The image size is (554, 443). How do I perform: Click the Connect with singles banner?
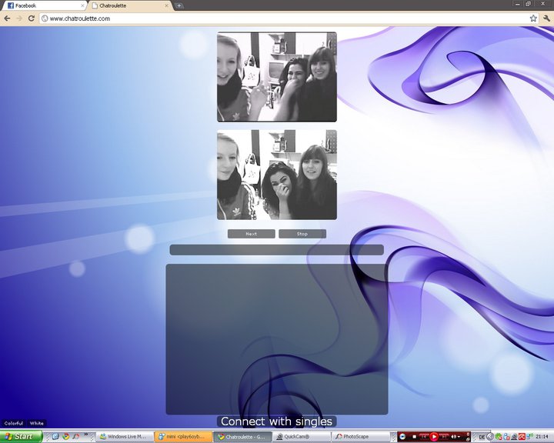tap(277, 421)
